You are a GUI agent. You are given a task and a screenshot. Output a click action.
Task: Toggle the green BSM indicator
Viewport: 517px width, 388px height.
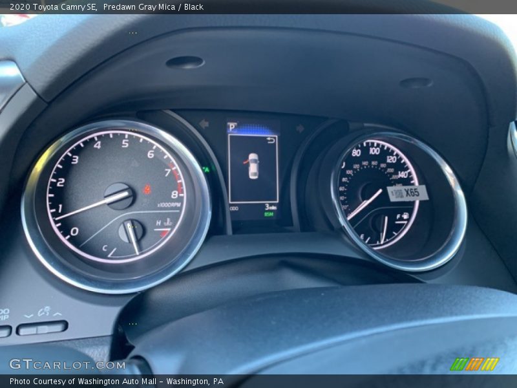click(269, 213)
